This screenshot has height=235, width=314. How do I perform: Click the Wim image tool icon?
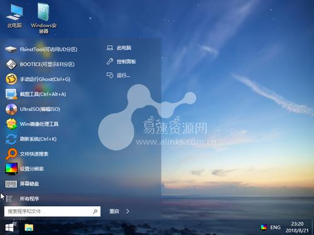coord(11,124)
